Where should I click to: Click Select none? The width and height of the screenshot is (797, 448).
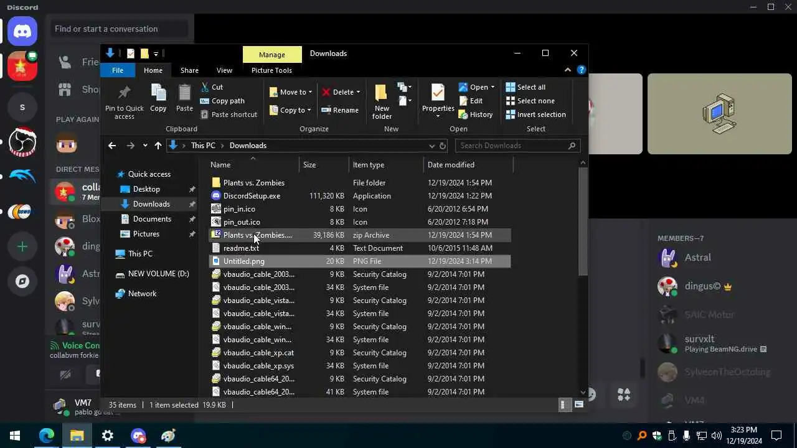tap(530, 101)
